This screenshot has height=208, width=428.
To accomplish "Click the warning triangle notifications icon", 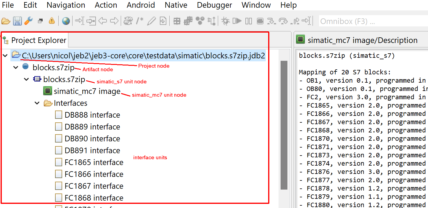I will pyautogui.click(x=52, y=21).
